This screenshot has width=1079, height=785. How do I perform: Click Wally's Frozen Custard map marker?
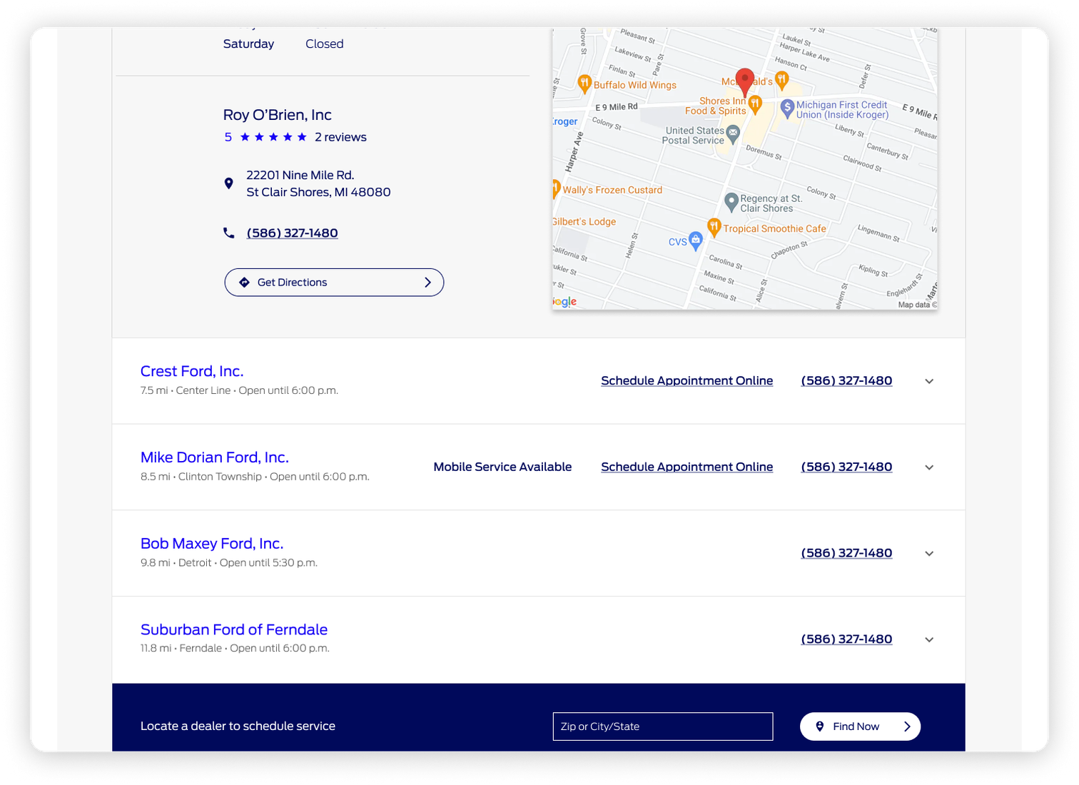click(x=556, y=188)
